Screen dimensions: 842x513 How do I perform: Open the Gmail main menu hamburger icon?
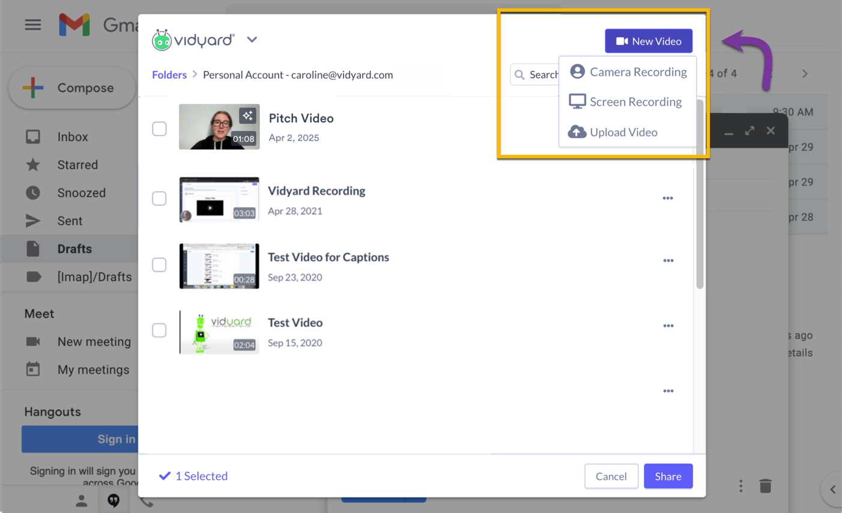(x=33, y=25)
